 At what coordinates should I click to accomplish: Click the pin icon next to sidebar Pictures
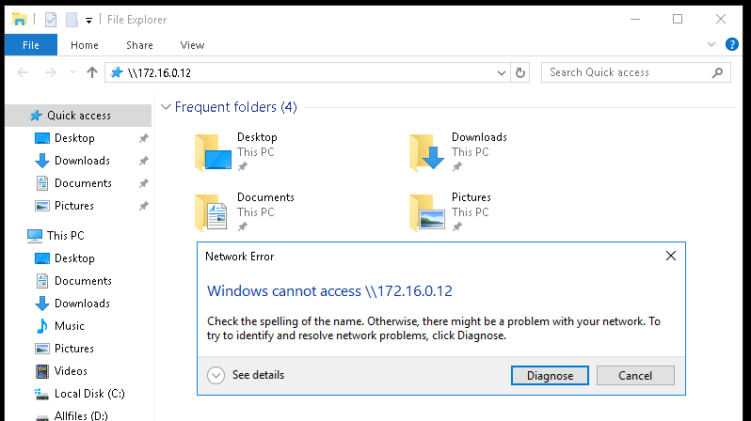(144, 206)
